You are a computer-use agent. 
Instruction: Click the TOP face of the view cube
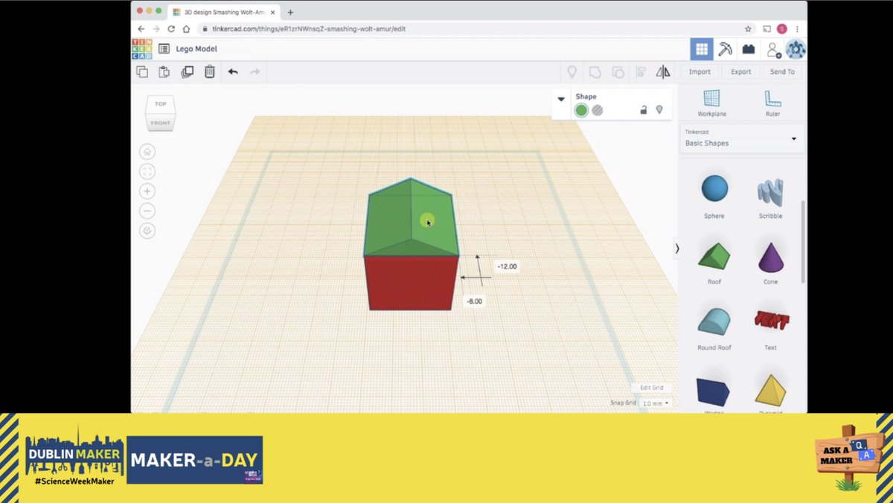161,104
